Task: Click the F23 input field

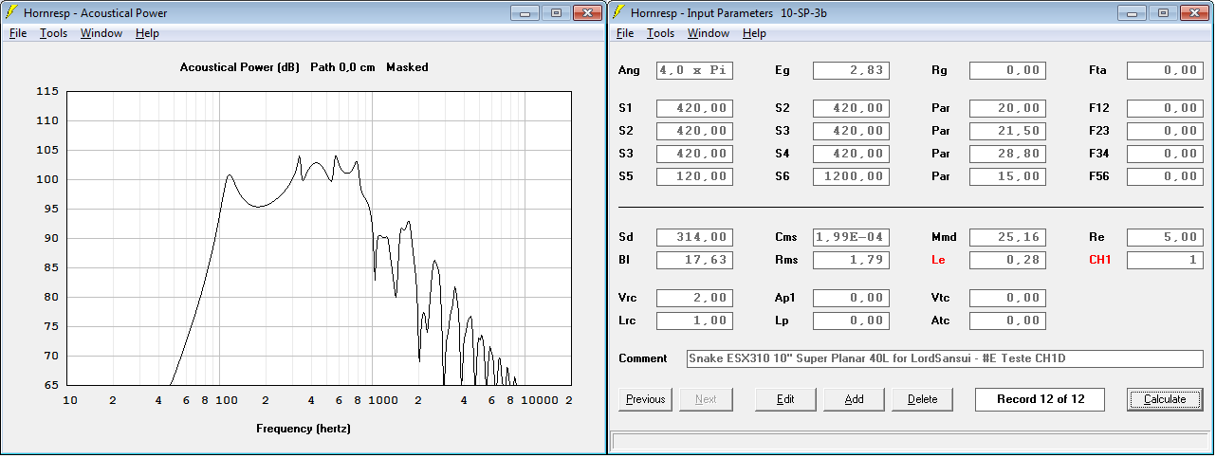Action: (1165, 131)
